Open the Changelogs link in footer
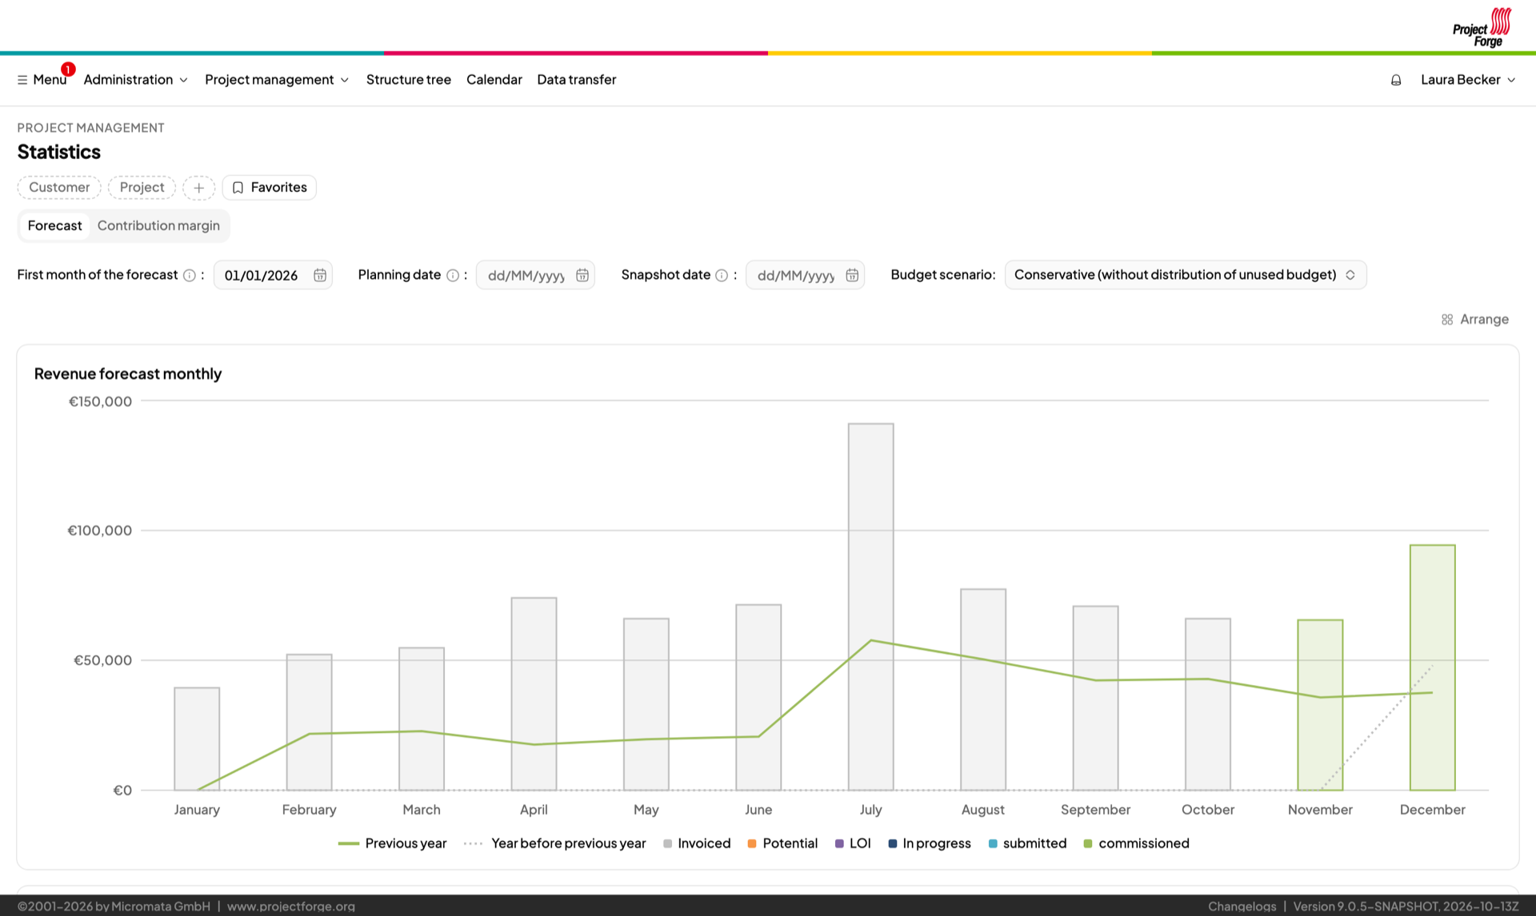Viewport: 1536px width, 916px height. (1242, 906)
